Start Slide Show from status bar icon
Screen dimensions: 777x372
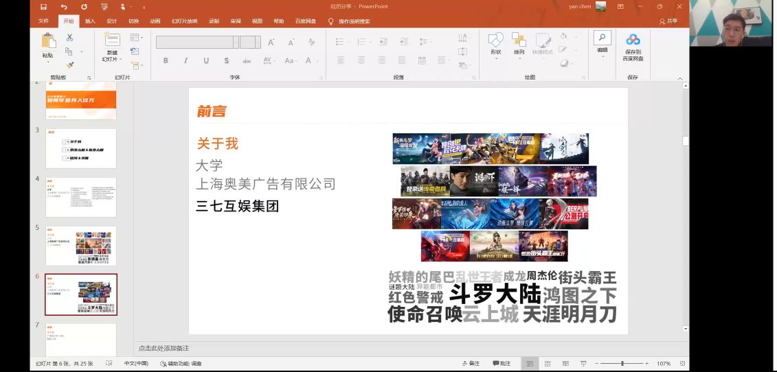[x=583, y=364]
